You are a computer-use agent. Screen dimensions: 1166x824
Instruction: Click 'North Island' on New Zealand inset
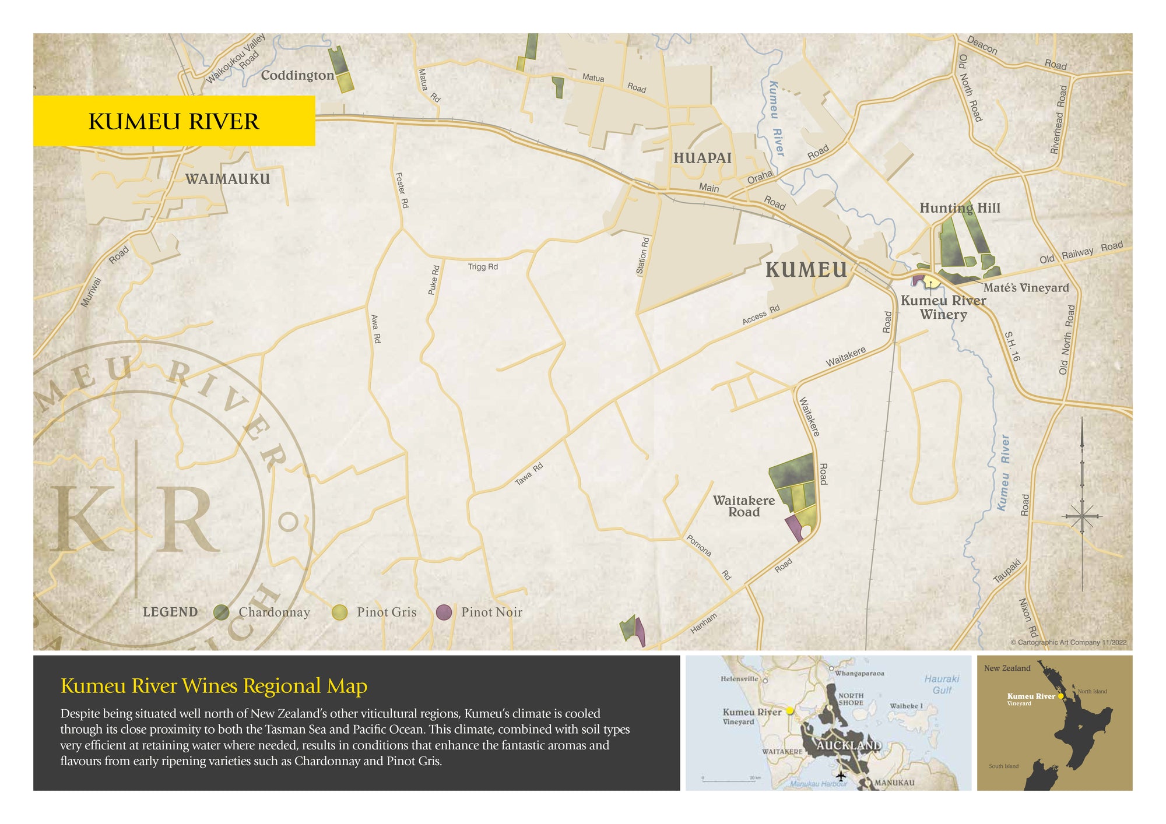point(1092,692)
